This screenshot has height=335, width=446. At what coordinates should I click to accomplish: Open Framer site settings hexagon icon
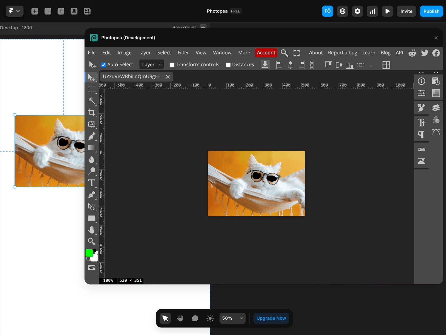pyautogui.click(x=358, y=11)
